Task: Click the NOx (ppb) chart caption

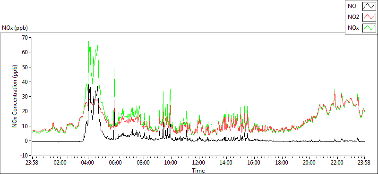Action: (15, 28)
